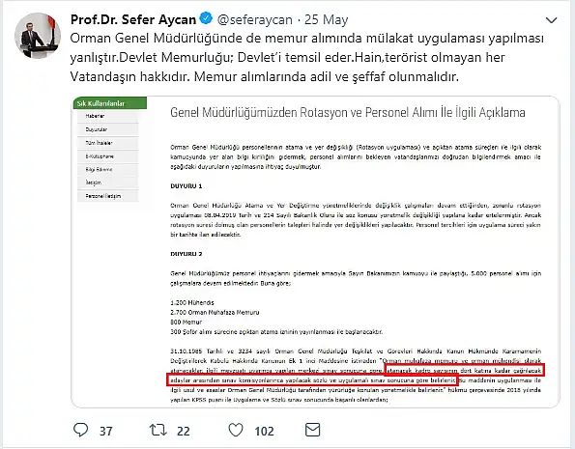Select Duyurular in the sidebar menu
This screenshot has height=449, width=575.
[x=108, y=129]
